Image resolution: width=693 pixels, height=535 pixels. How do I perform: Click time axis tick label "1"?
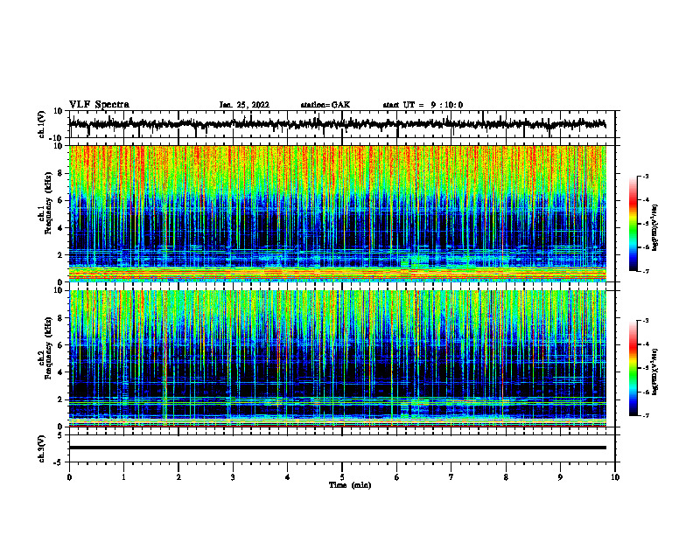[123, 477]
